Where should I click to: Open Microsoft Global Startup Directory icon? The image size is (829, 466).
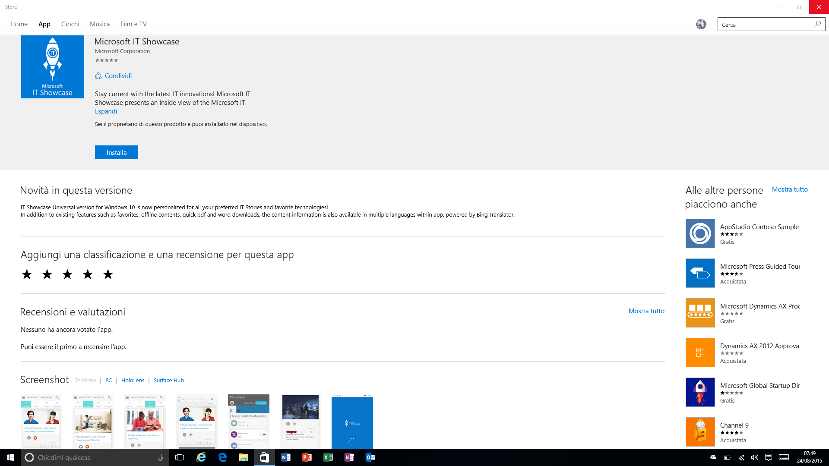click(x=700, y=392)
